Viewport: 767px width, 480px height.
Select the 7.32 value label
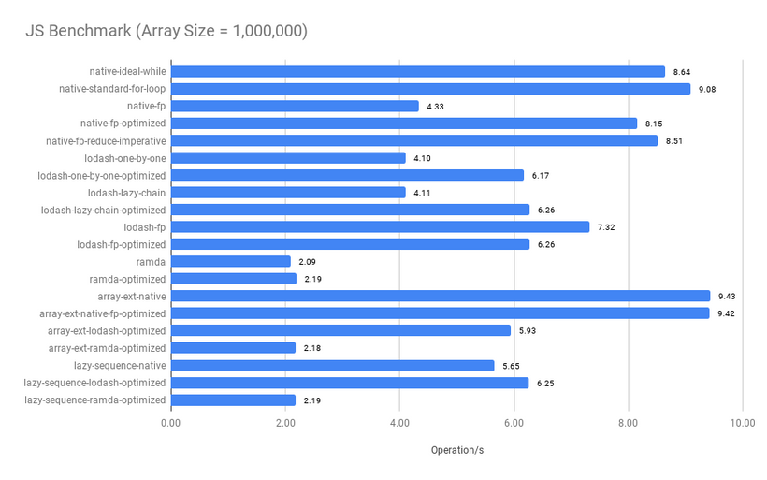tap(606, 227)
